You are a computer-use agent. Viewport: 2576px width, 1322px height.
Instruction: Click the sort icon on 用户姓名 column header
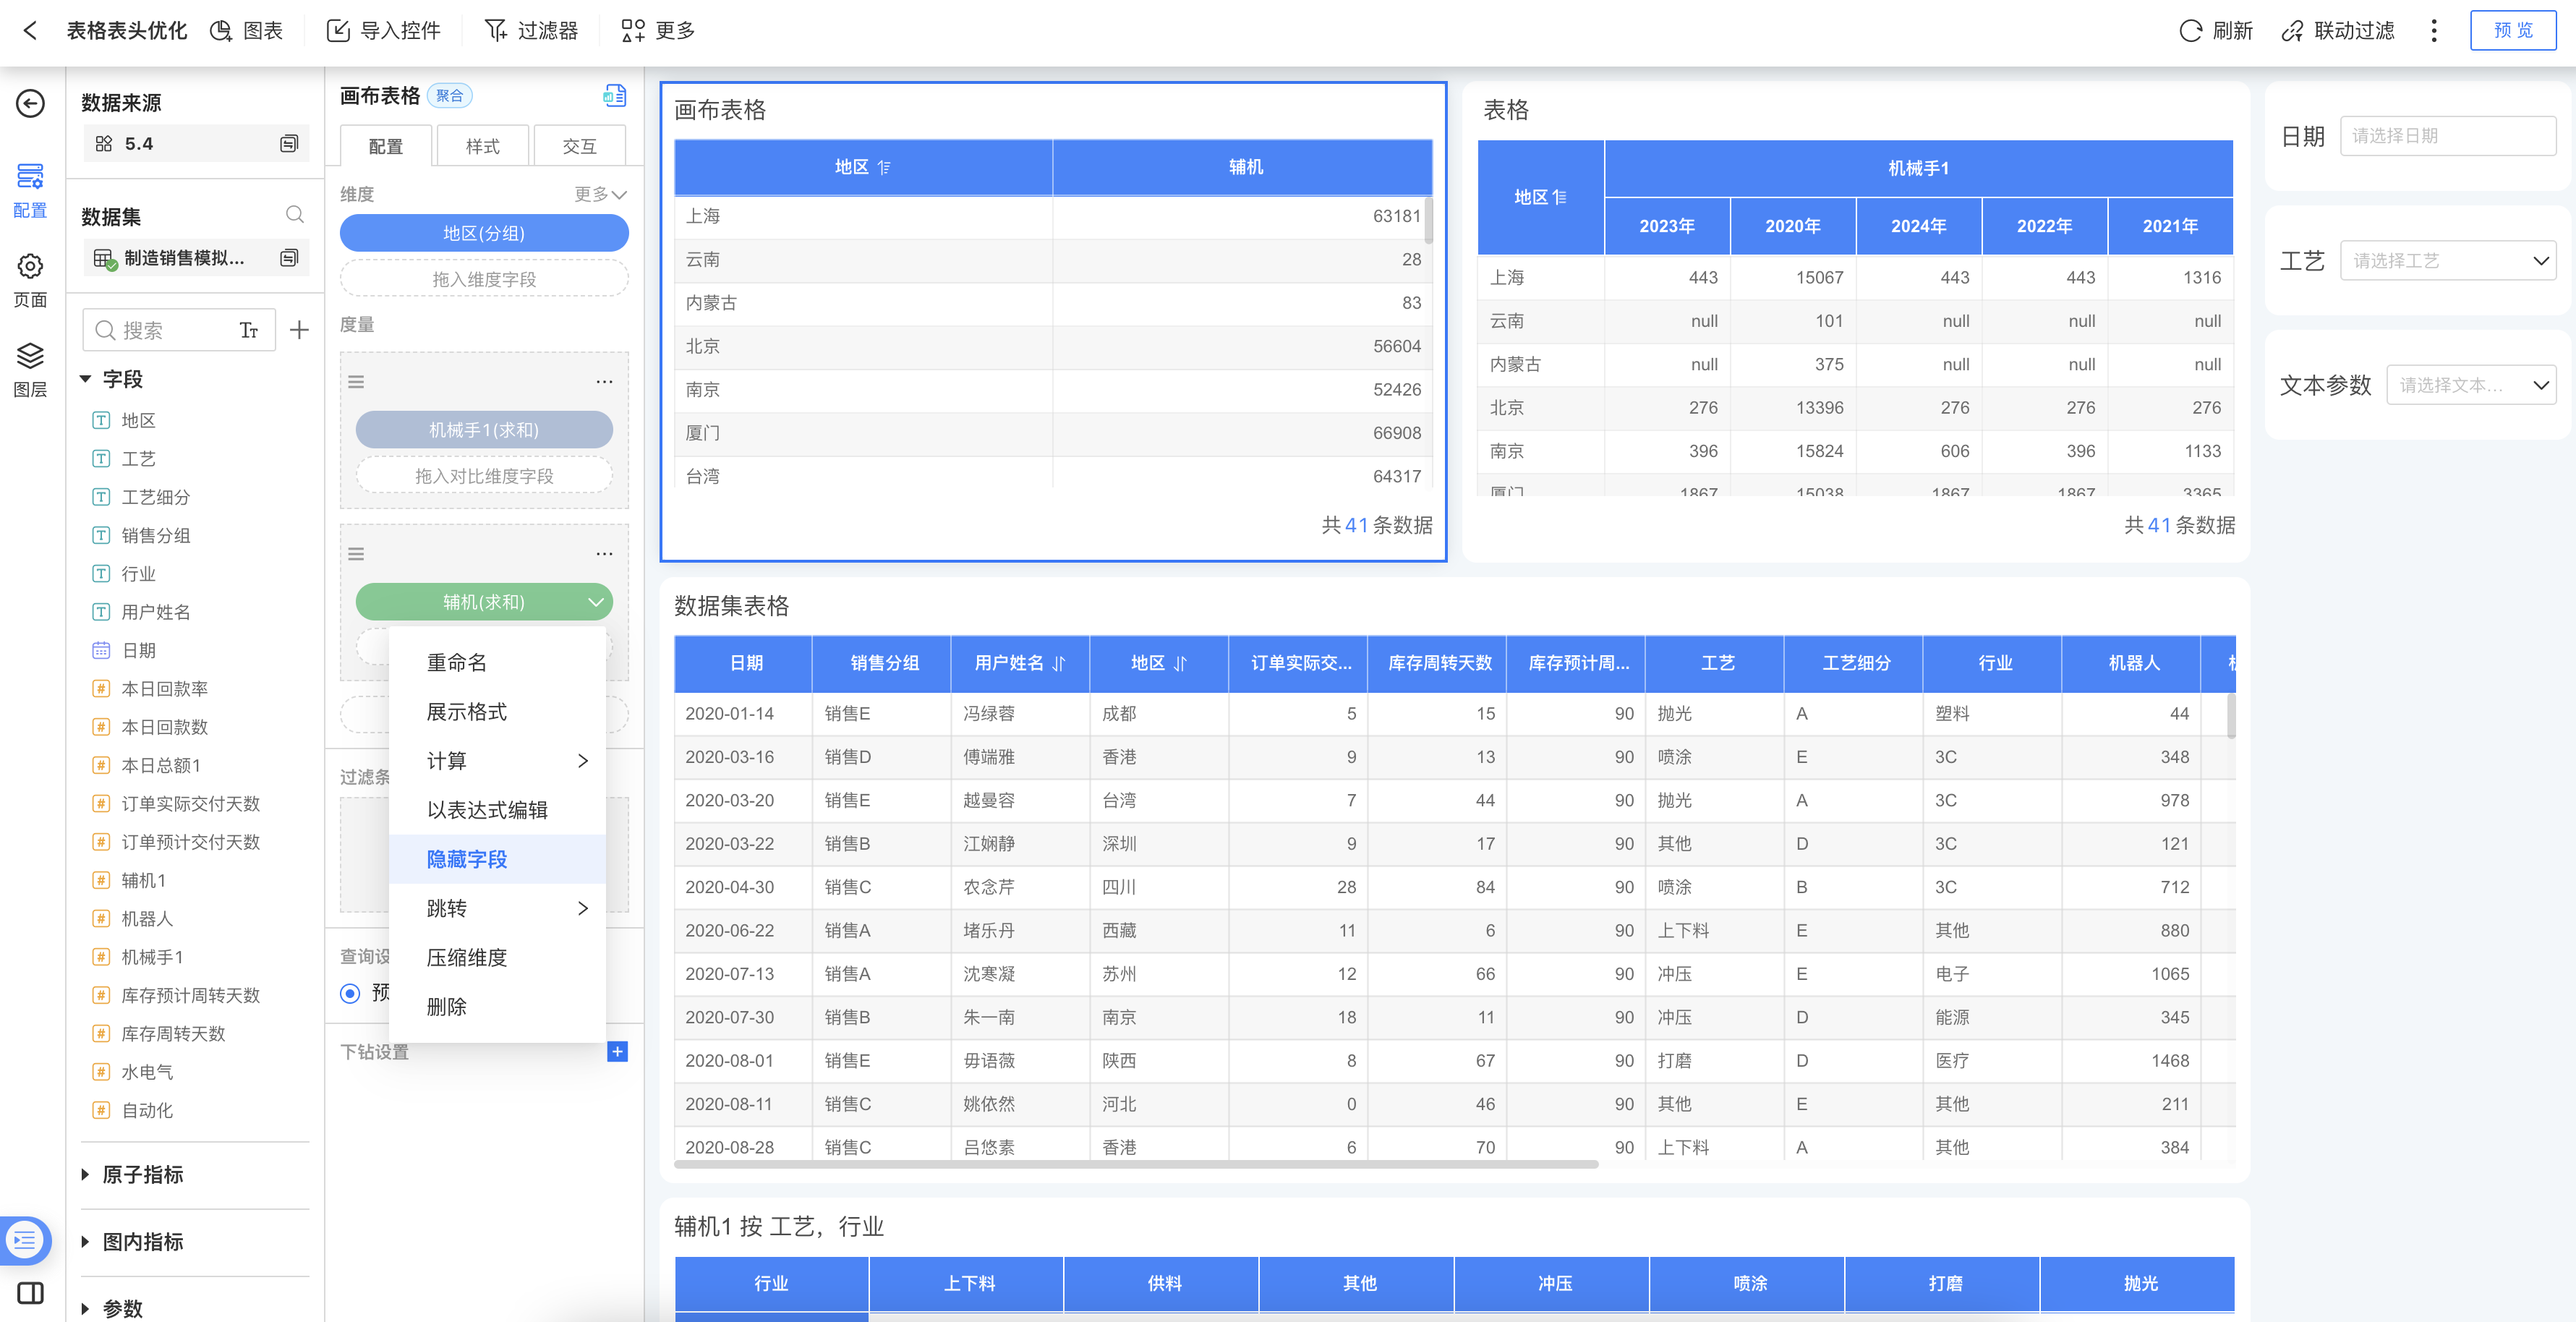tap(1059, 663)
